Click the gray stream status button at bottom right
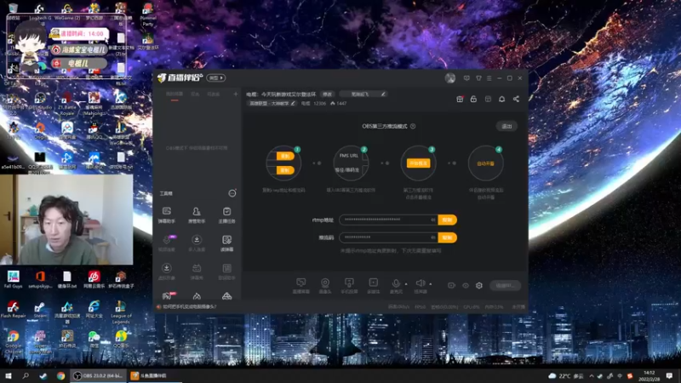681x383 pixels. coord(505,285)
